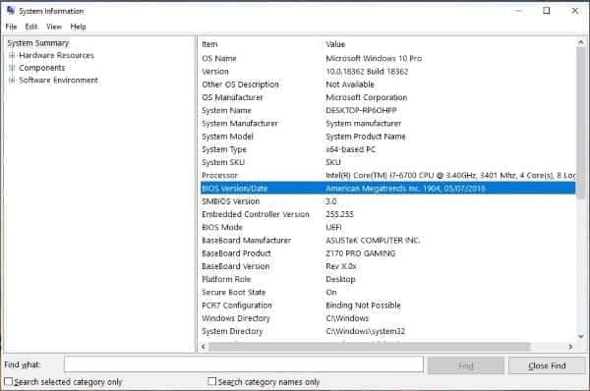The width and height of the screenshot is (590, 391).
Task: Select the Components tree item
Action: (42, 68)
